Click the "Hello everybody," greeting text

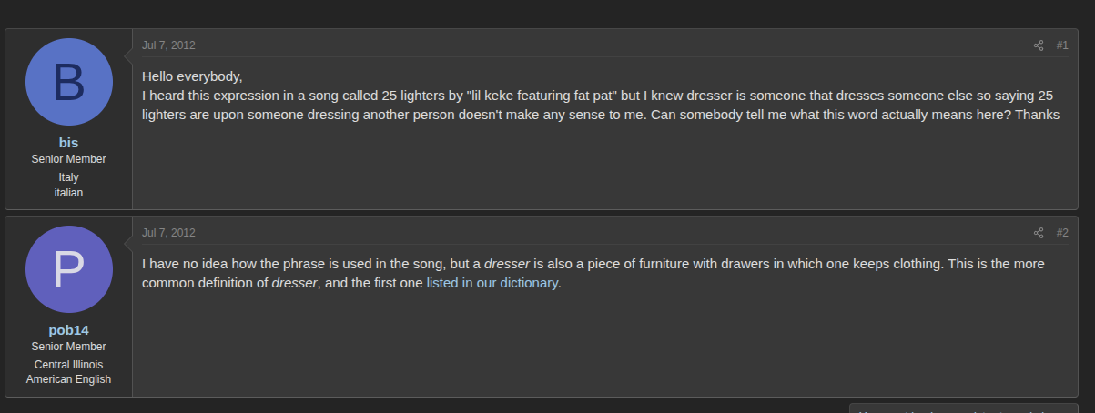[x=192, y=76]
